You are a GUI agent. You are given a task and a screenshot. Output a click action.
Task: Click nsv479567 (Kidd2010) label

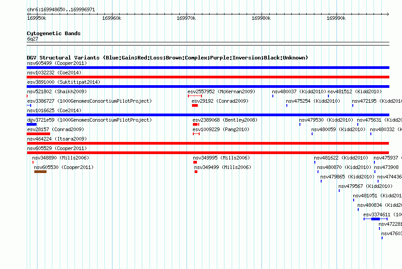pos(365,186)
